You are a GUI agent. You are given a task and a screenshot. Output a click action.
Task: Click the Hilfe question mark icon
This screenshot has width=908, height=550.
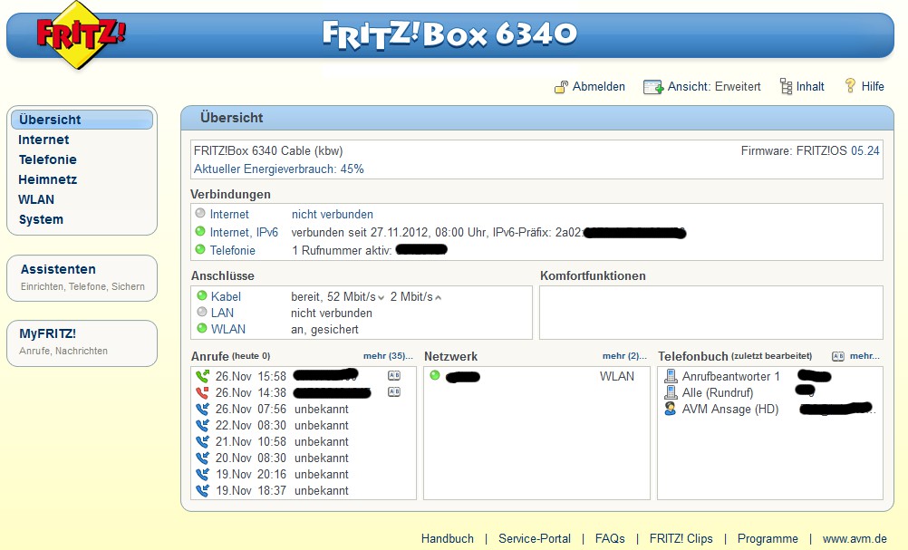tap(850, 86)
